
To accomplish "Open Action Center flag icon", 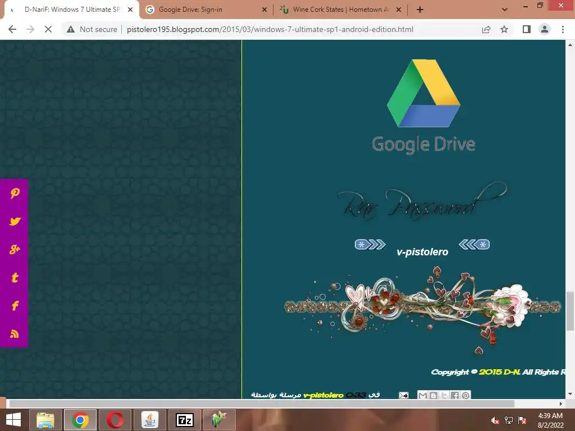I will pyautogui.click(x=522, y=420).
